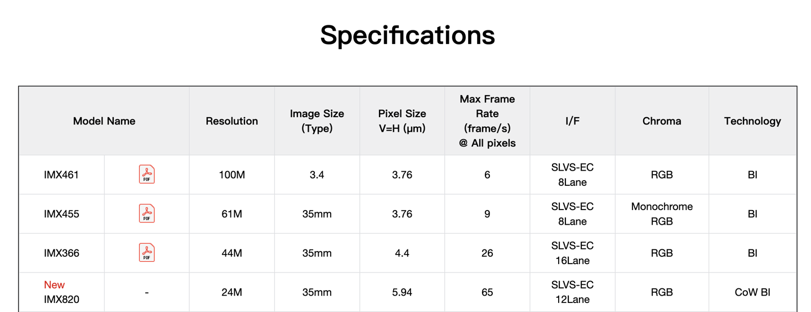Click the IMX820 model name
811x312 pixels.
tap(61, 300)
